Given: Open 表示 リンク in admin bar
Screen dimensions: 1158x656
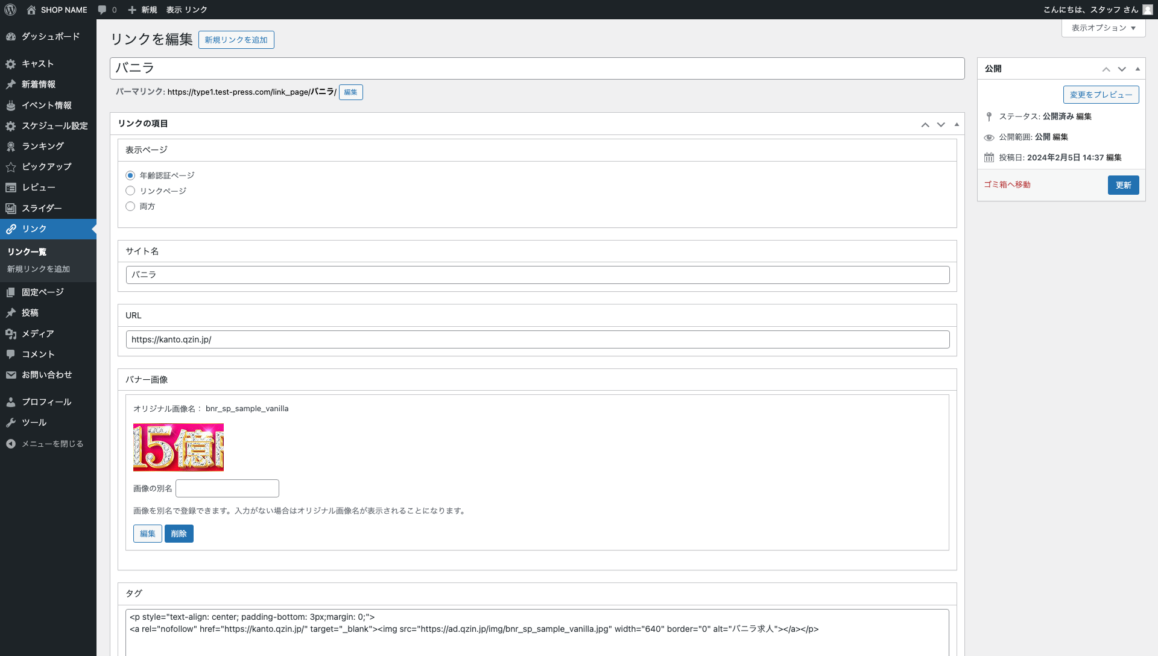Looking at the screenshot, I should tap(187, 10).
